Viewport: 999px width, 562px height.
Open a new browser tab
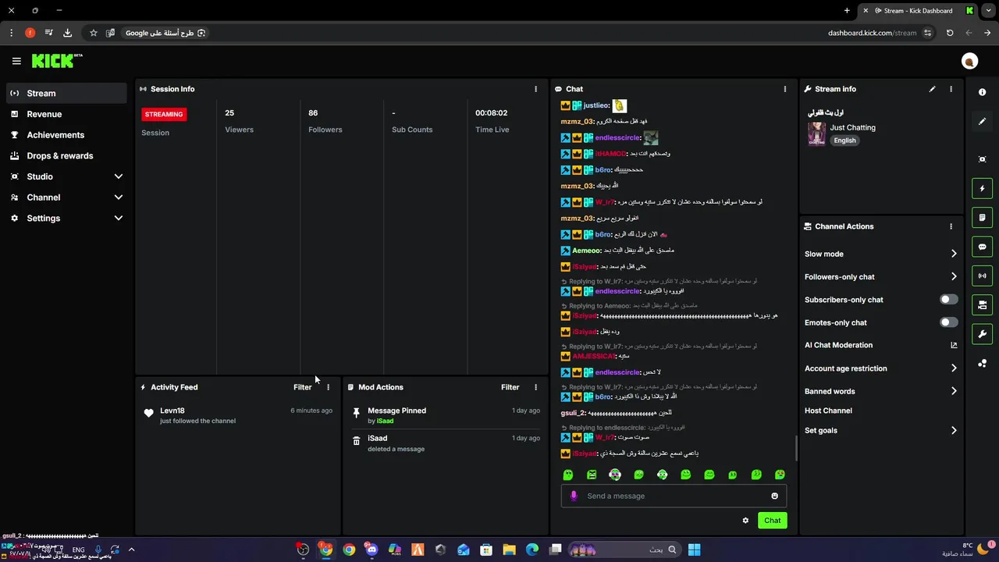coord(847,11)
